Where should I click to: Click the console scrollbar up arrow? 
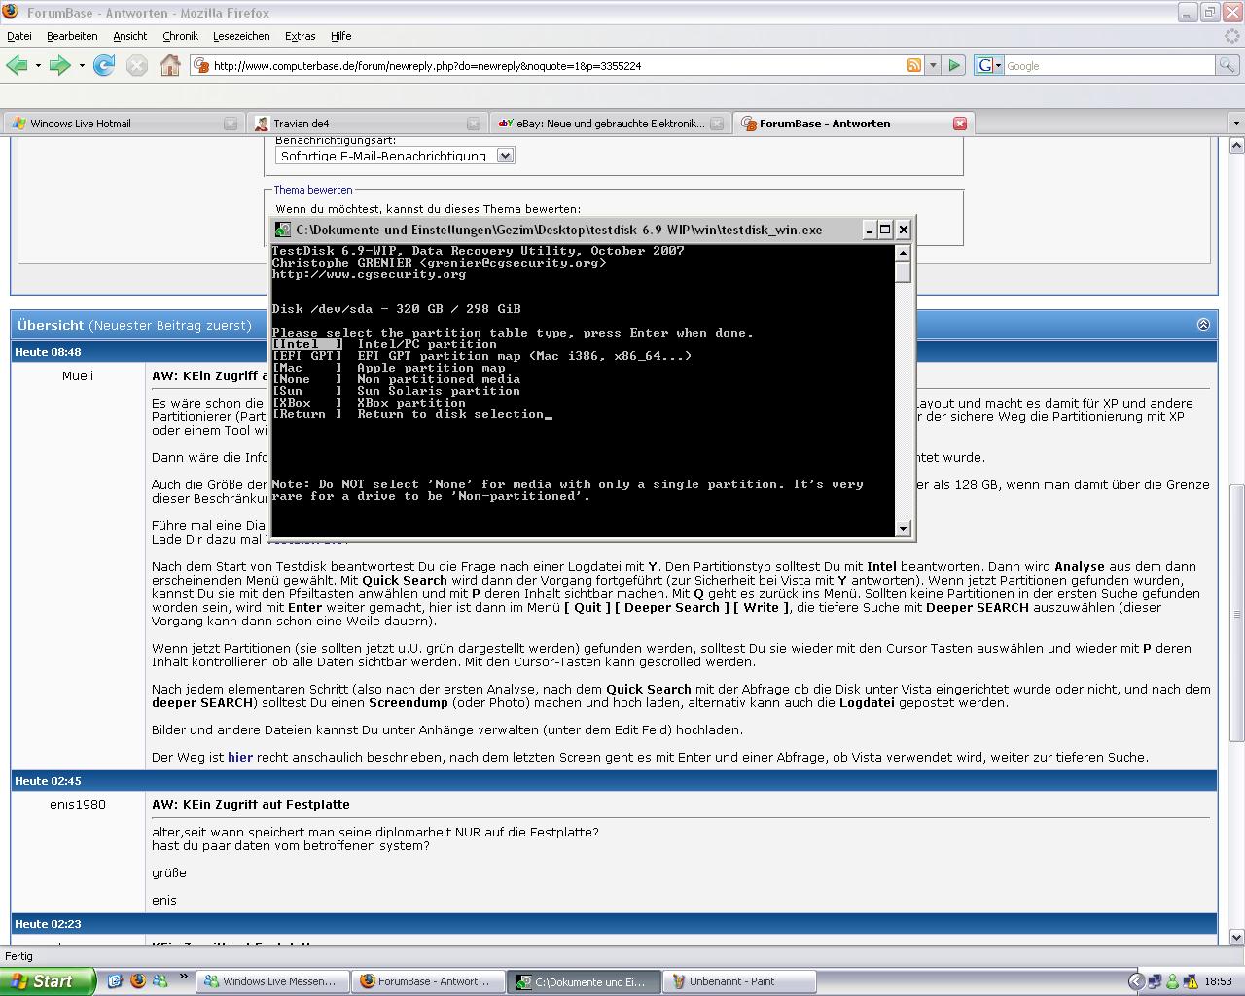903,253
